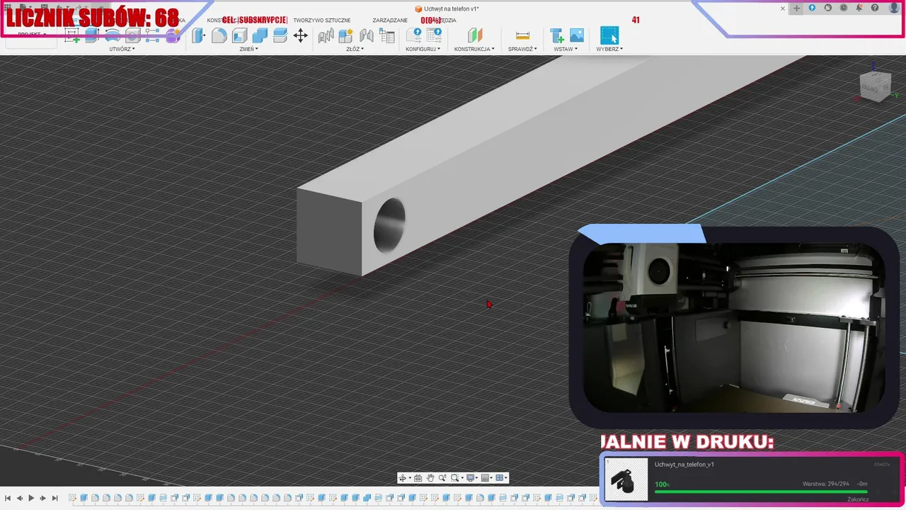Click the Zoom Window magnifier icon
The image size is (906, 510).
(456, 478)
